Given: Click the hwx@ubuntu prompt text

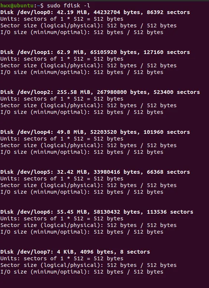Looking at the screenshot, I should click(17, 6).
